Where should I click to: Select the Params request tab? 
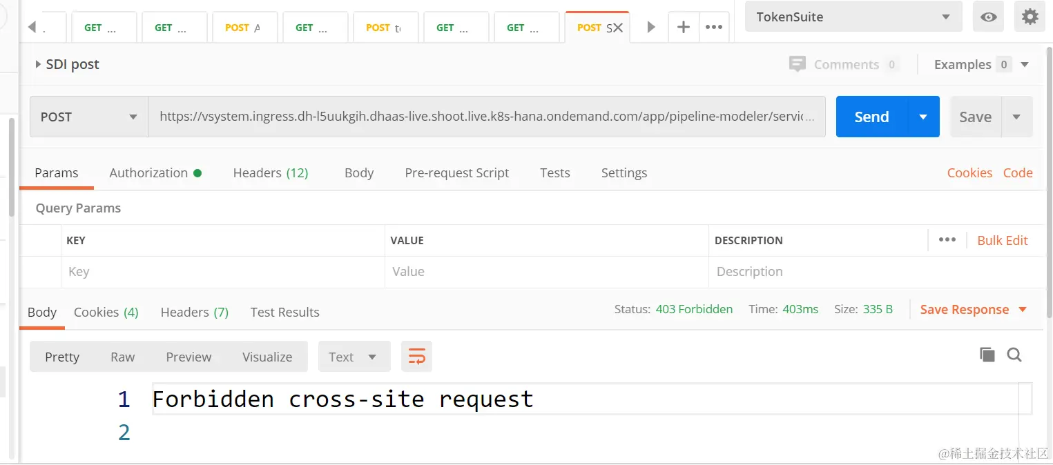pyautogui.click(x=57, y=172)
